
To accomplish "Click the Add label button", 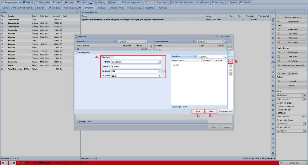I will (x=282, y=74).
